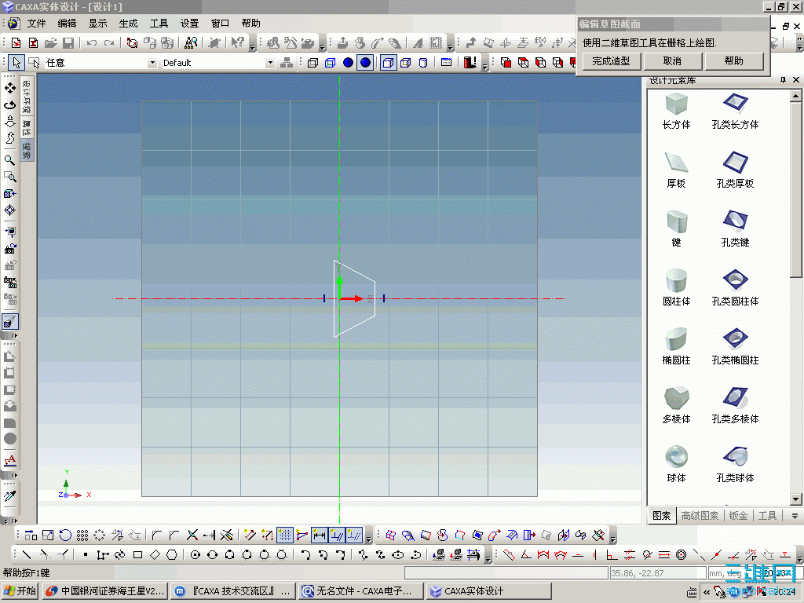Expand the 2D edit toolbar overflow

[368, 539]
